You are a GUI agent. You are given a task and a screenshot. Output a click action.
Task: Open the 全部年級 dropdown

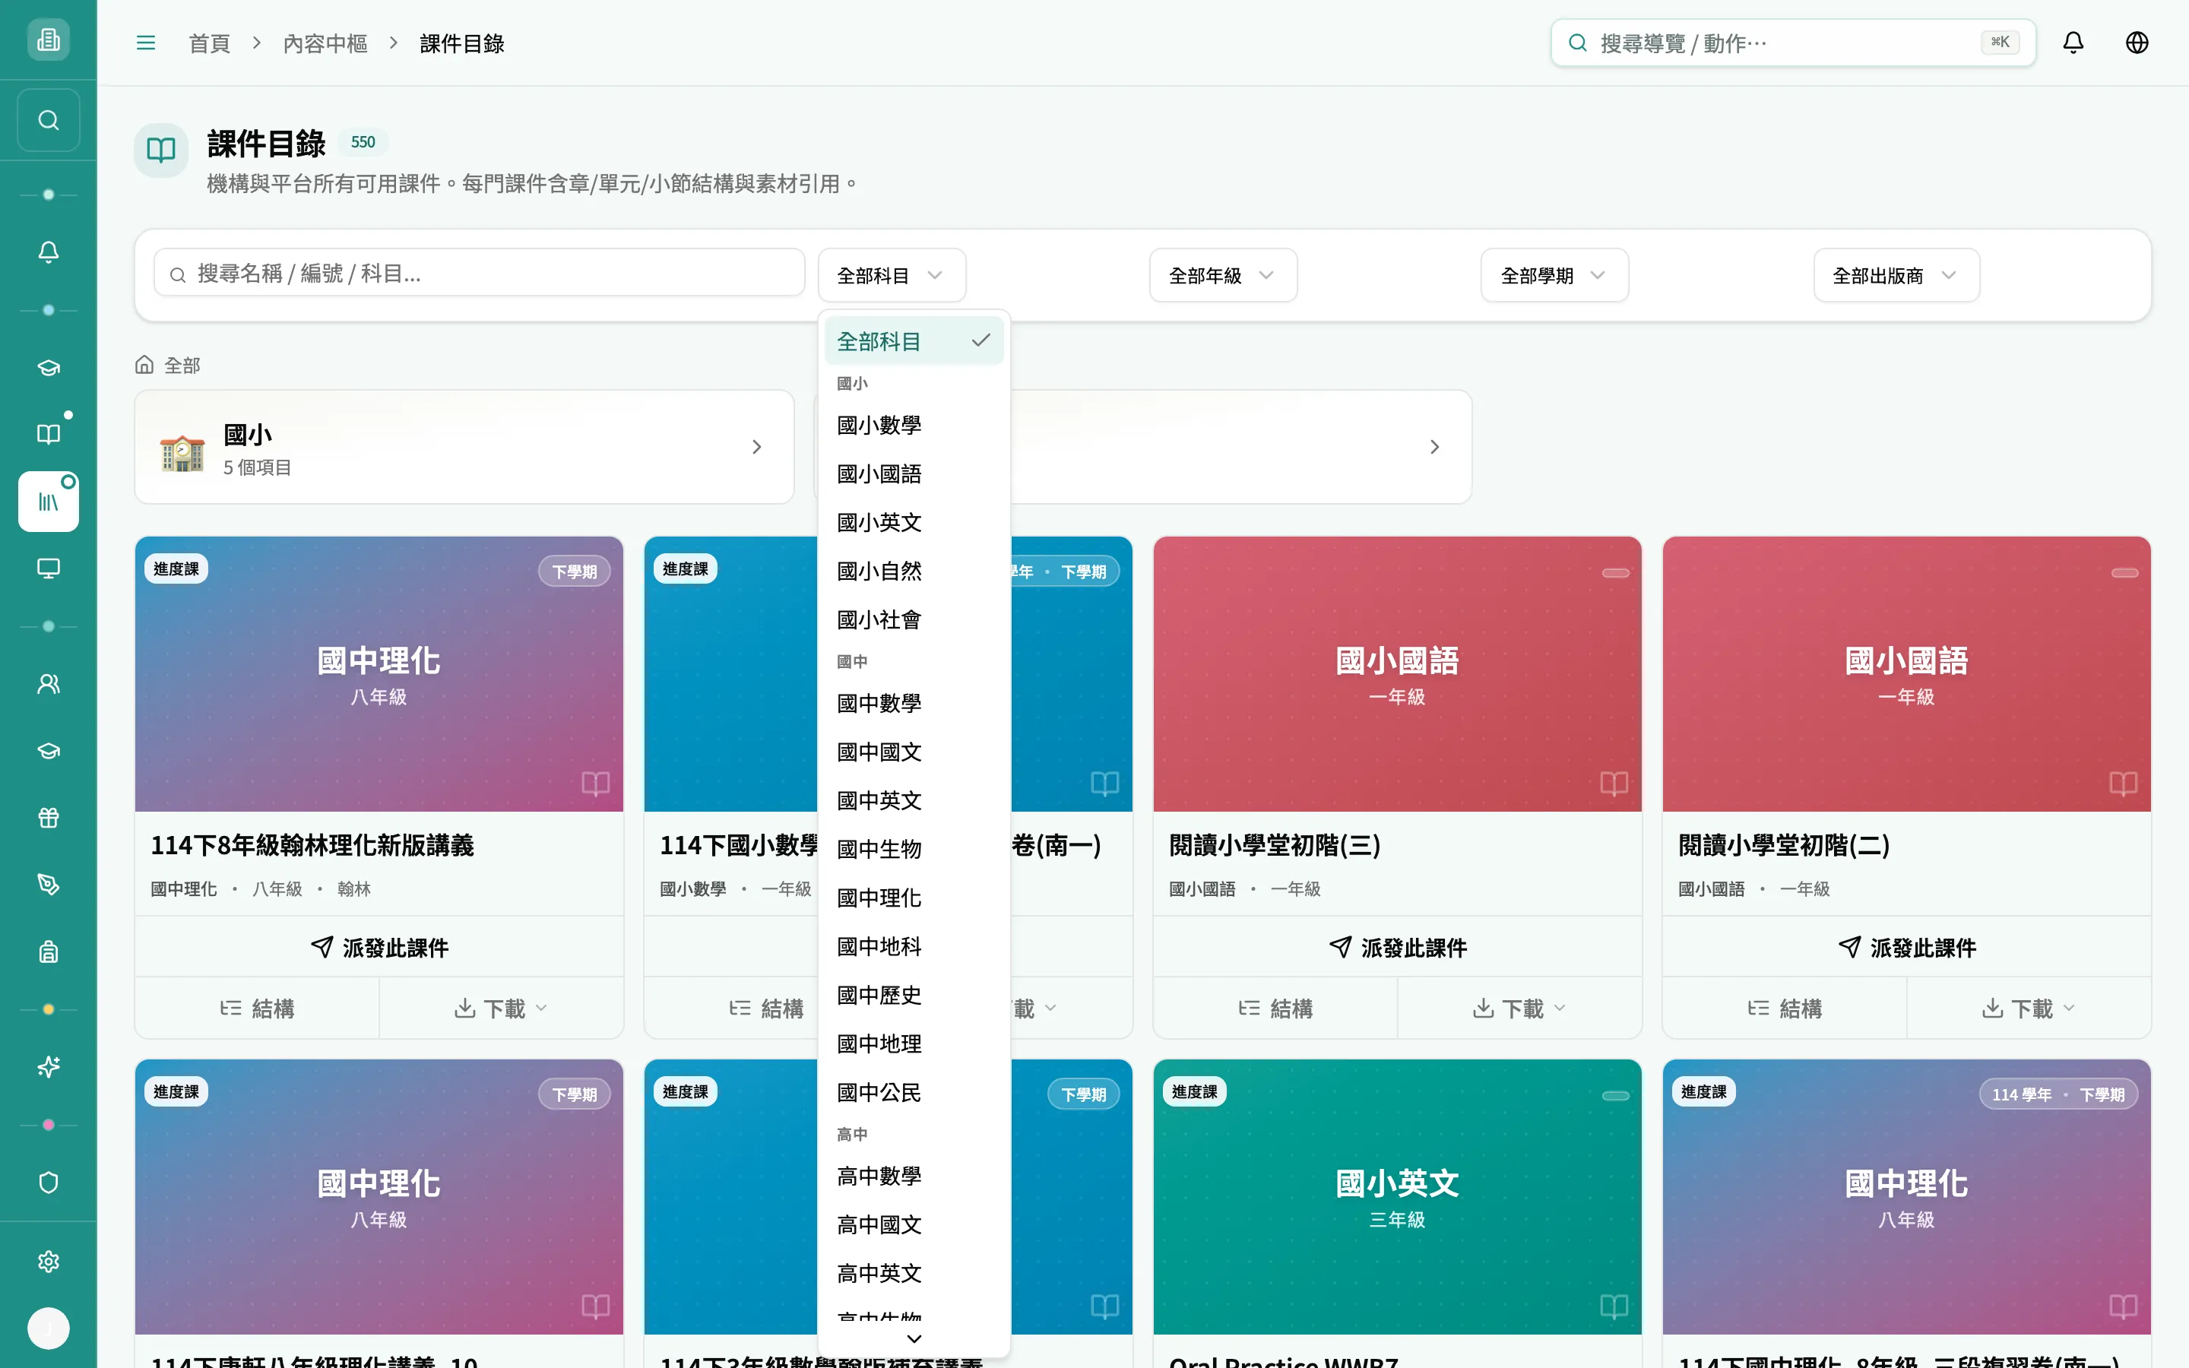tap(1223, 275)
